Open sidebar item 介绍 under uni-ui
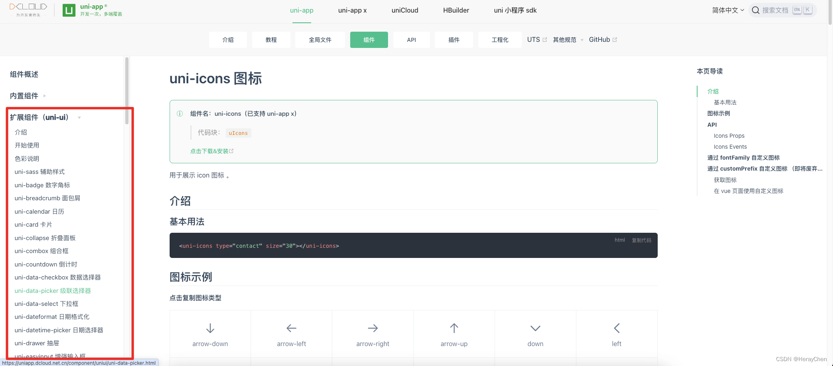The width and height of the screenshot is (833, 366). click(x=21, y=132)
